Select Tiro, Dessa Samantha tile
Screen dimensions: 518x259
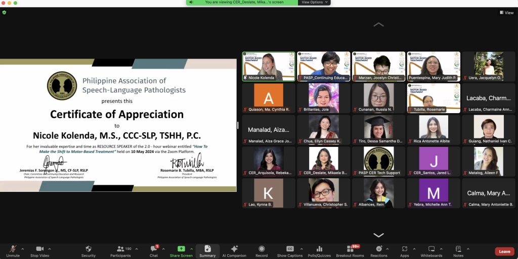pyautogui.click(x=378, y=130)
